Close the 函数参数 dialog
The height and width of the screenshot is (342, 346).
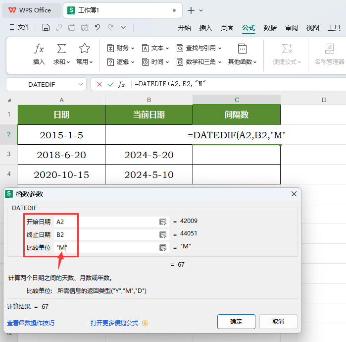pos(294,194)
